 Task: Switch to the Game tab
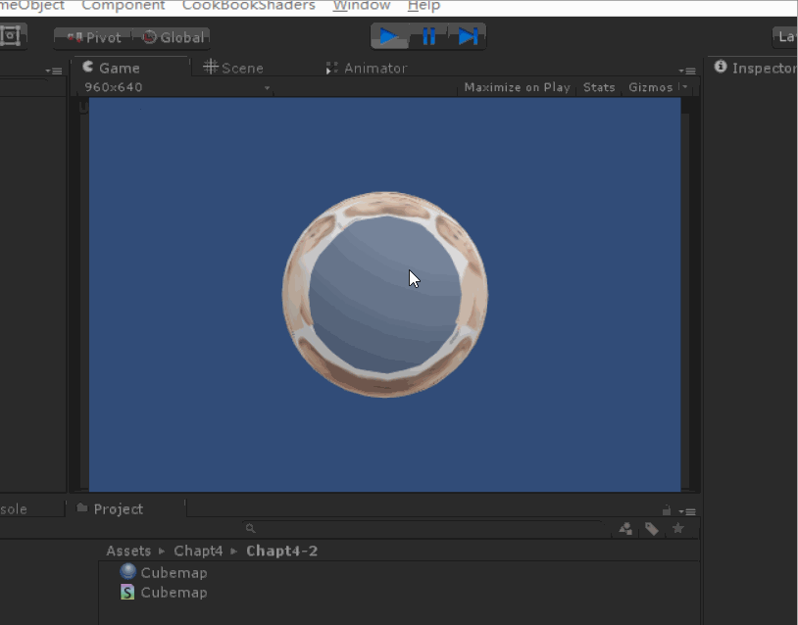(130, 68)
